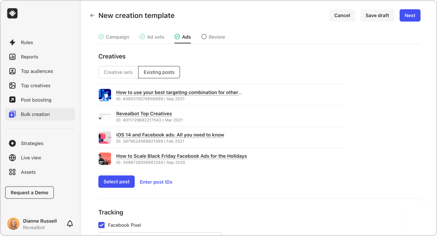Open the Reports chart icon
Viewport: 437px width, 236px height.
click(x=12, y=57)
